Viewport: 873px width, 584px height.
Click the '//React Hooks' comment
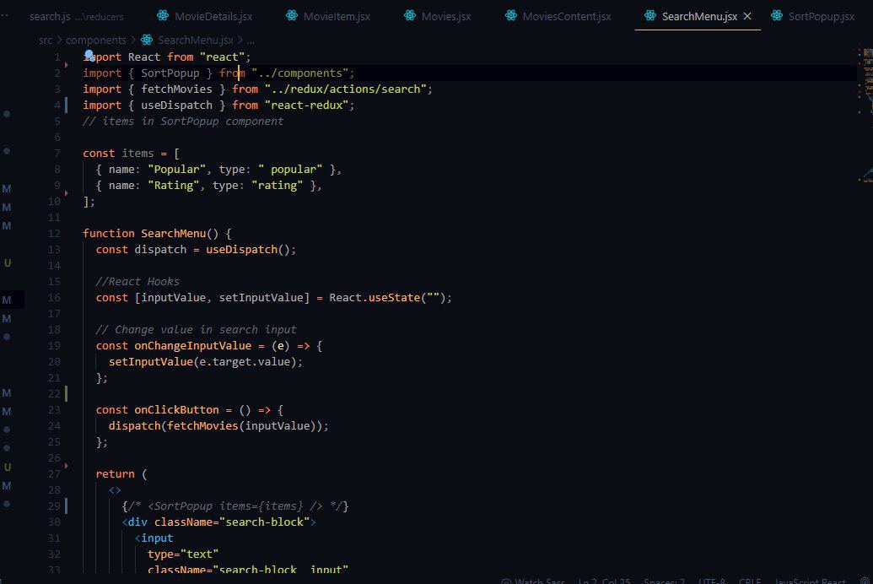click(137, 281)
